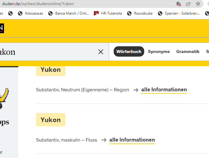Image resolution: width=209 pixels, height=158 pixels.
Task: Click the yellow illustration in the sidebar
Action: click(4, 98)
